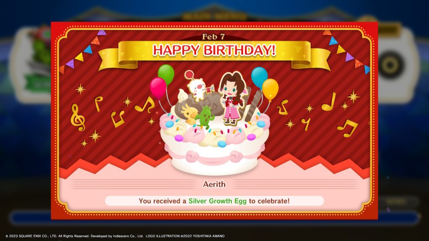Image resolution: width=429 pixels, height=241 pixels.
Task: Click the pink balloon
Action: click(158, 88)
